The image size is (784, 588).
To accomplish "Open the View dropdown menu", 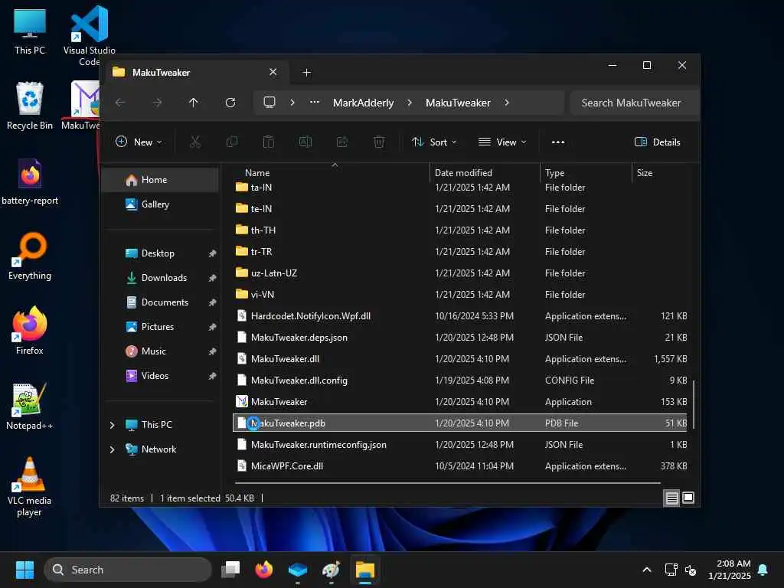I will [502, 142].
